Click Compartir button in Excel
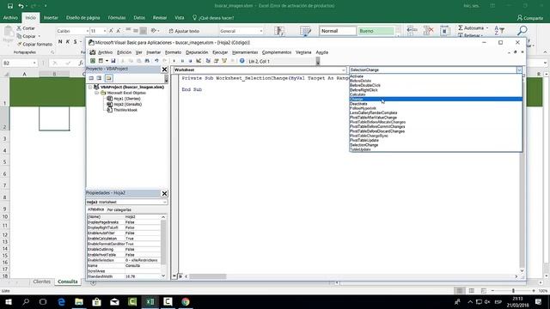Screen dimensions: 550x309 (530, 18)
